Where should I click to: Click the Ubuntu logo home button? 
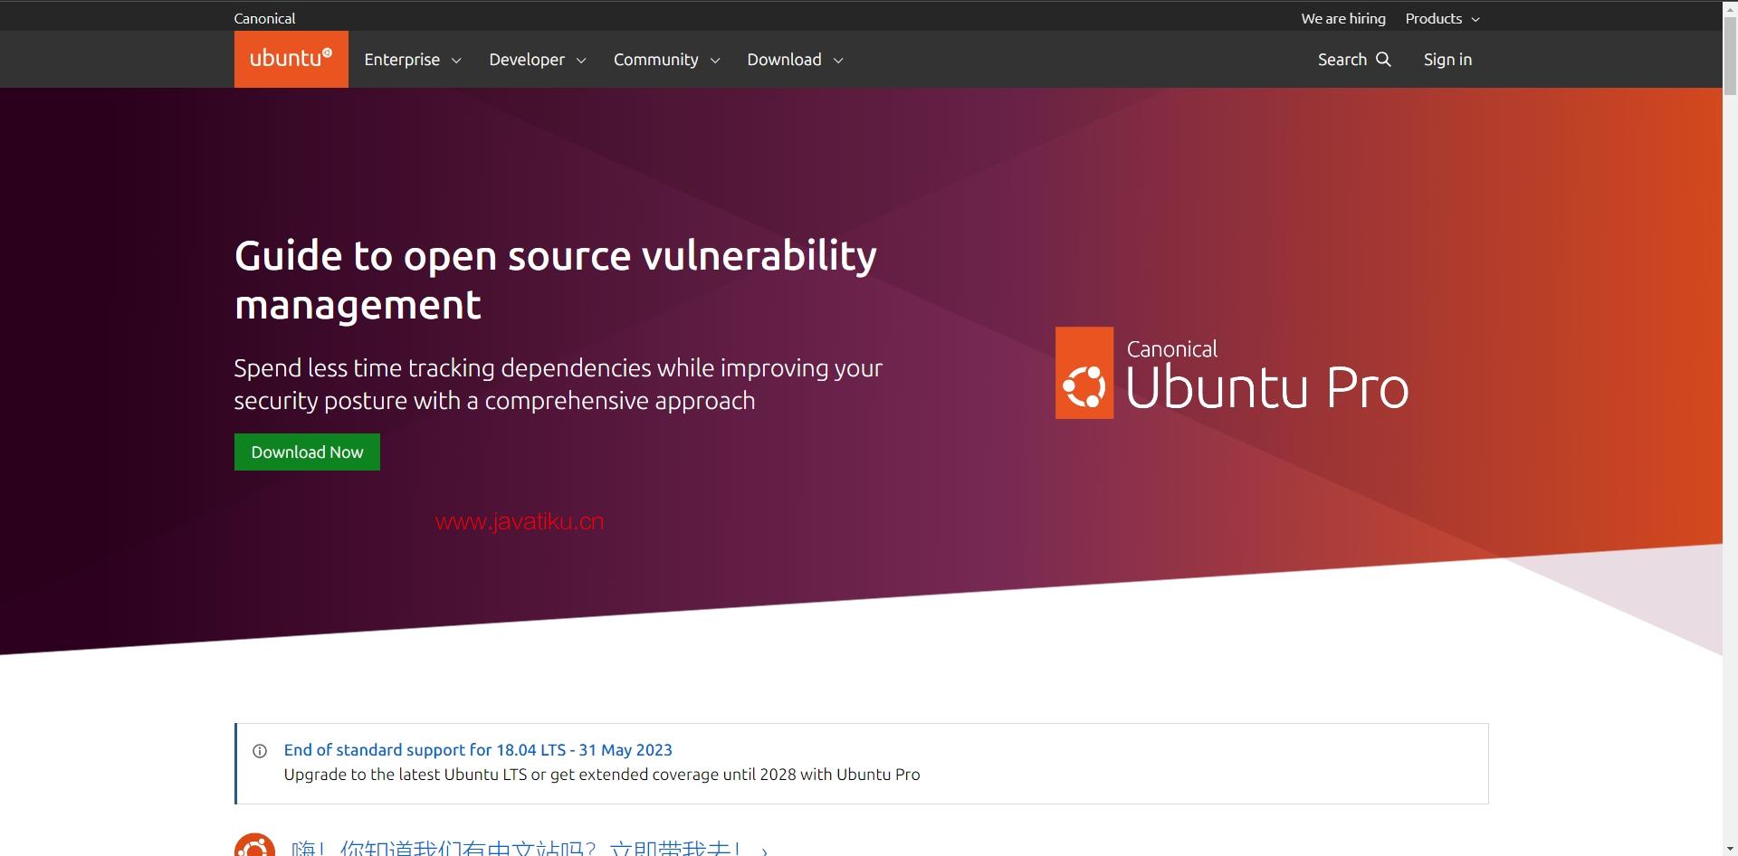pos(291,59)
